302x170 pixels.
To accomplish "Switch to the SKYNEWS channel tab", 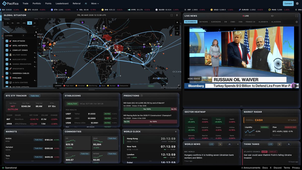I will [x=204, y=22].
